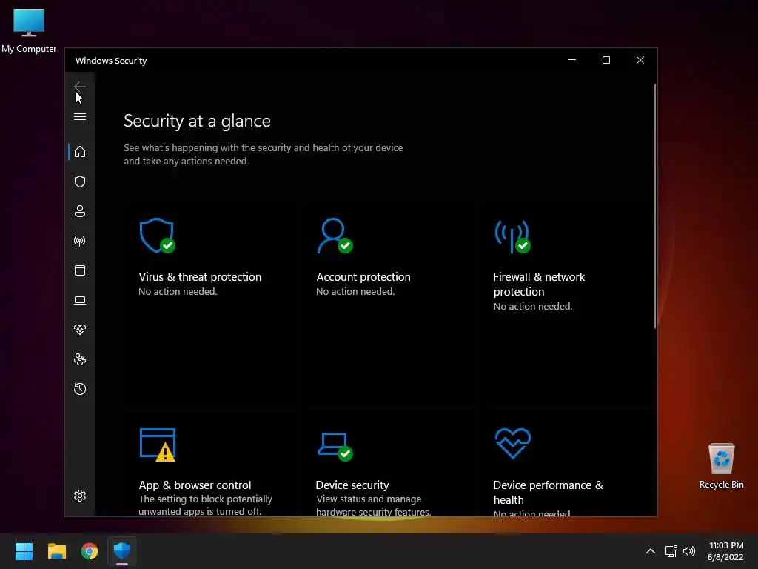The image size is (758, 569).
Task: Select the My Computer desktop icon
Action: pos(29,30)
